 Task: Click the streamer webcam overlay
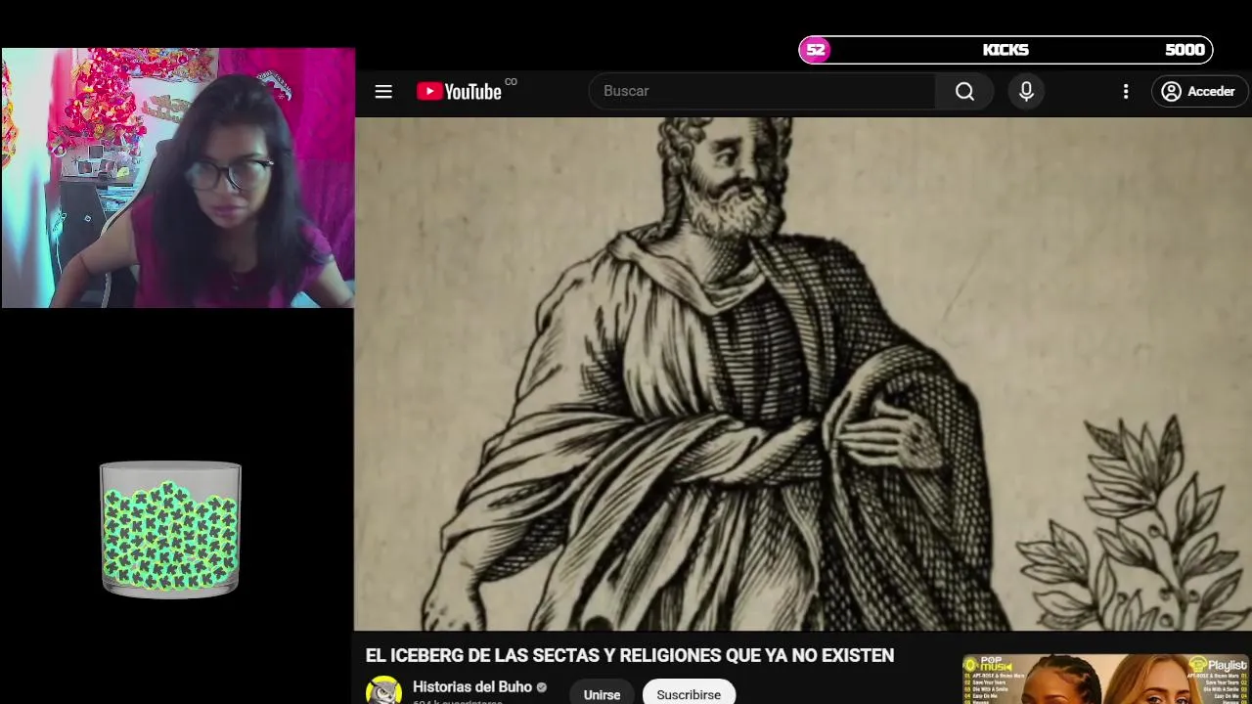[x=178, y=178]
